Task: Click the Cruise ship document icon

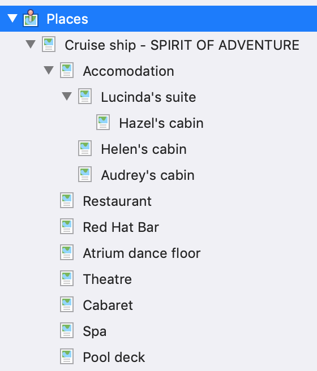Action: (49, 44)
